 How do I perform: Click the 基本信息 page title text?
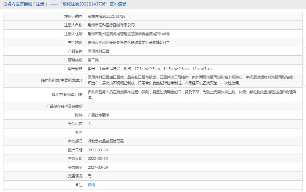[x=117, y=4]
